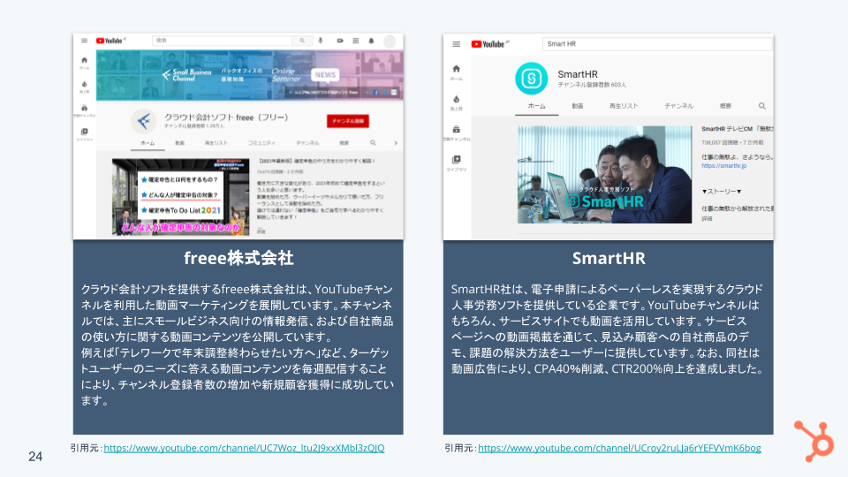Click SmartHR TV commercial video thumbnail
Viewport: 848px width, 477px height.
click(x=604, y=175)
